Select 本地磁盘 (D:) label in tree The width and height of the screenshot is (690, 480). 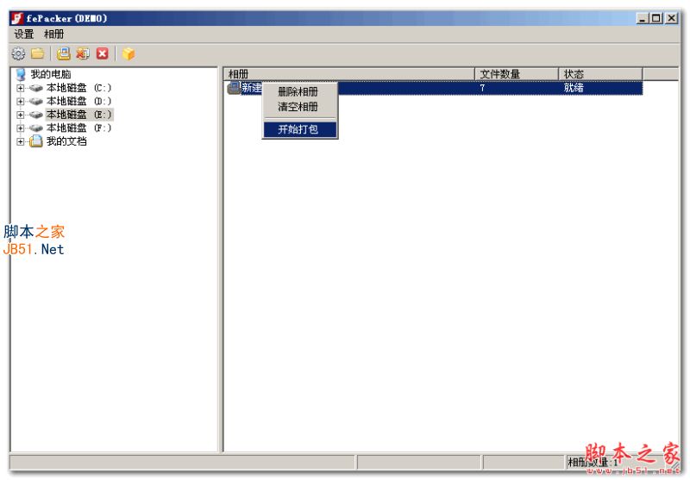[79, 102]
